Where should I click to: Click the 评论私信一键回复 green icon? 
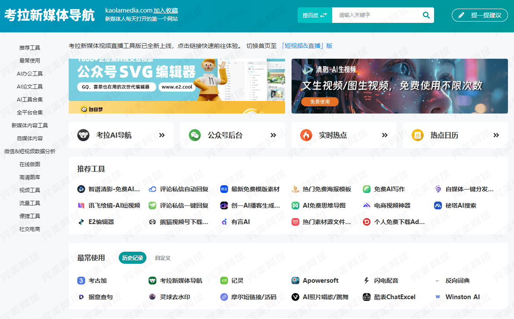pyautogui.click(x=152, y=205)
